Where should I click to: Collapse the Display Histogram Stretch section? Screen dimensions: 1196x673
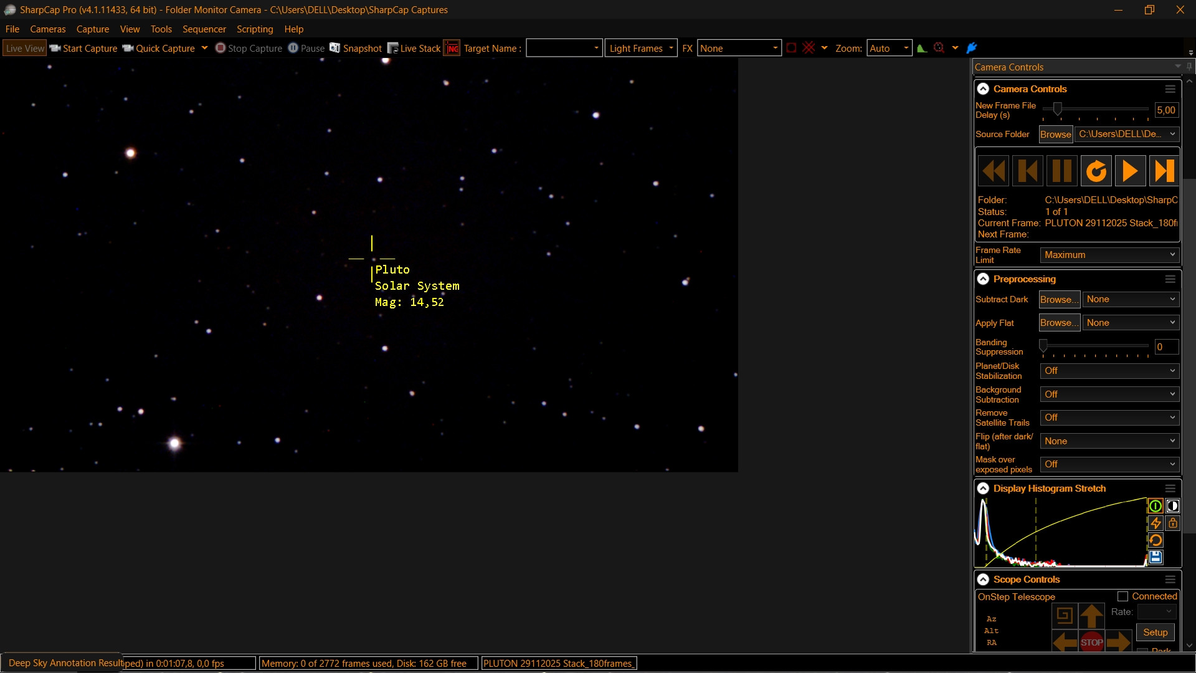[983, 489]
